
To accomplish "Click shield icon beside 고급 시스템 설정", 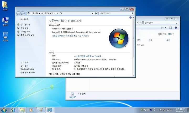I will coord(18,35).
